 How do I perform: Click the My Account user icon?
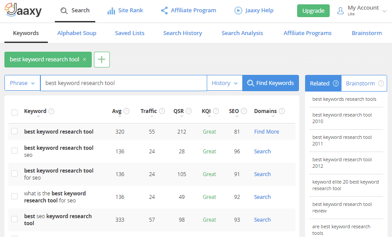point(341,11)
